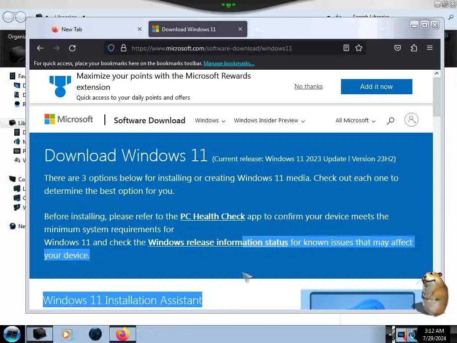Open Firefox extensions puzzle icon
This screenshot has height=343, width=457.
414,48
